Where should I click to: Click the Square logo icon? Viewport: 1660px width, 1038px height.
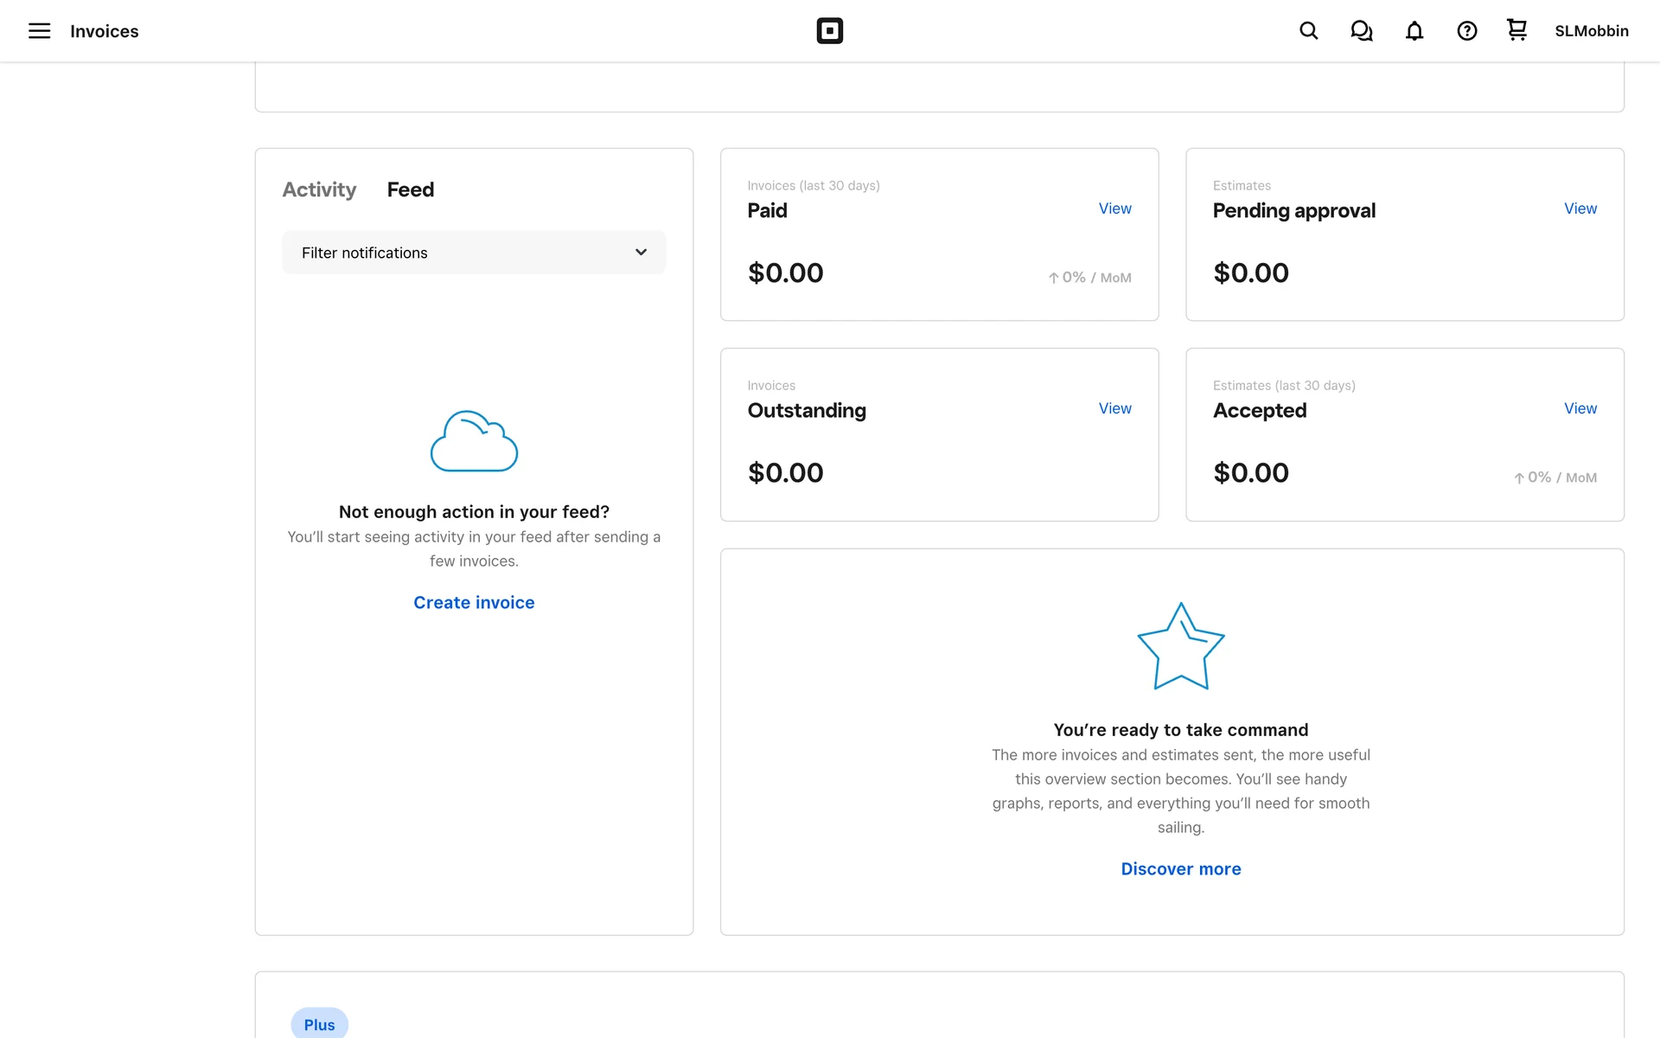(829, 31)
